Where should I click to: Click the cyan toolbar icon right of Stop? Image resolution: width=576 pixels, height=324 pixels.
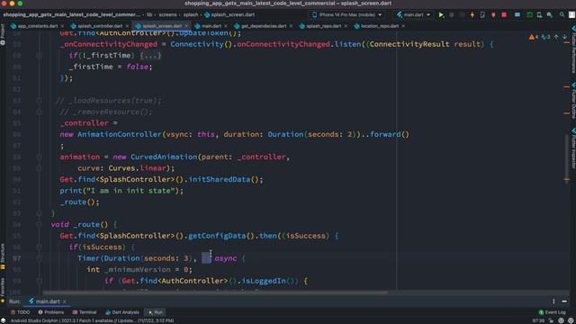(x=517, y=14)
